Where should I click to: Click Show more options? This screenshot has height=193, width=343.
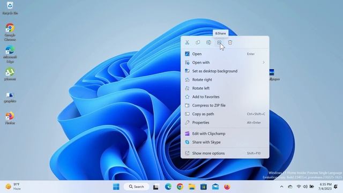[x=225, y=153]
